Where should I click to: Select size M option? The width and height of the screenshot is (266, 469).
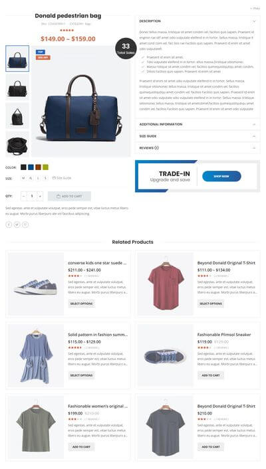click(23, 178)
